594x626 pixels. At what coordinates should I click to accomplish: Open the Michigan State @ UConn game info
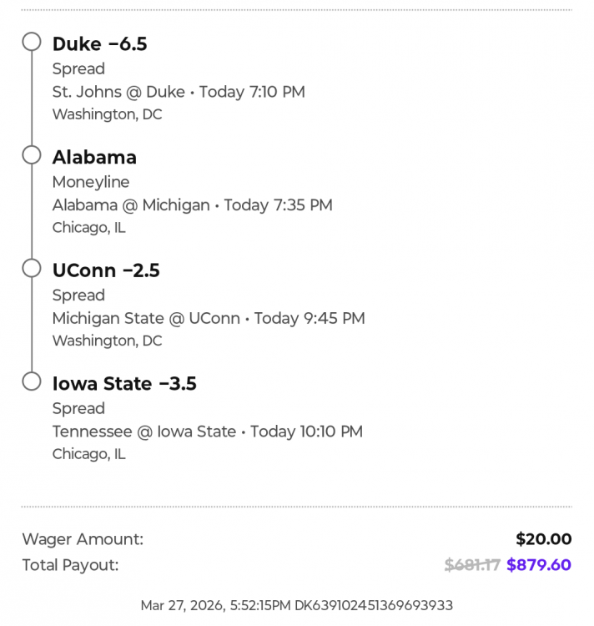(209, 318)
